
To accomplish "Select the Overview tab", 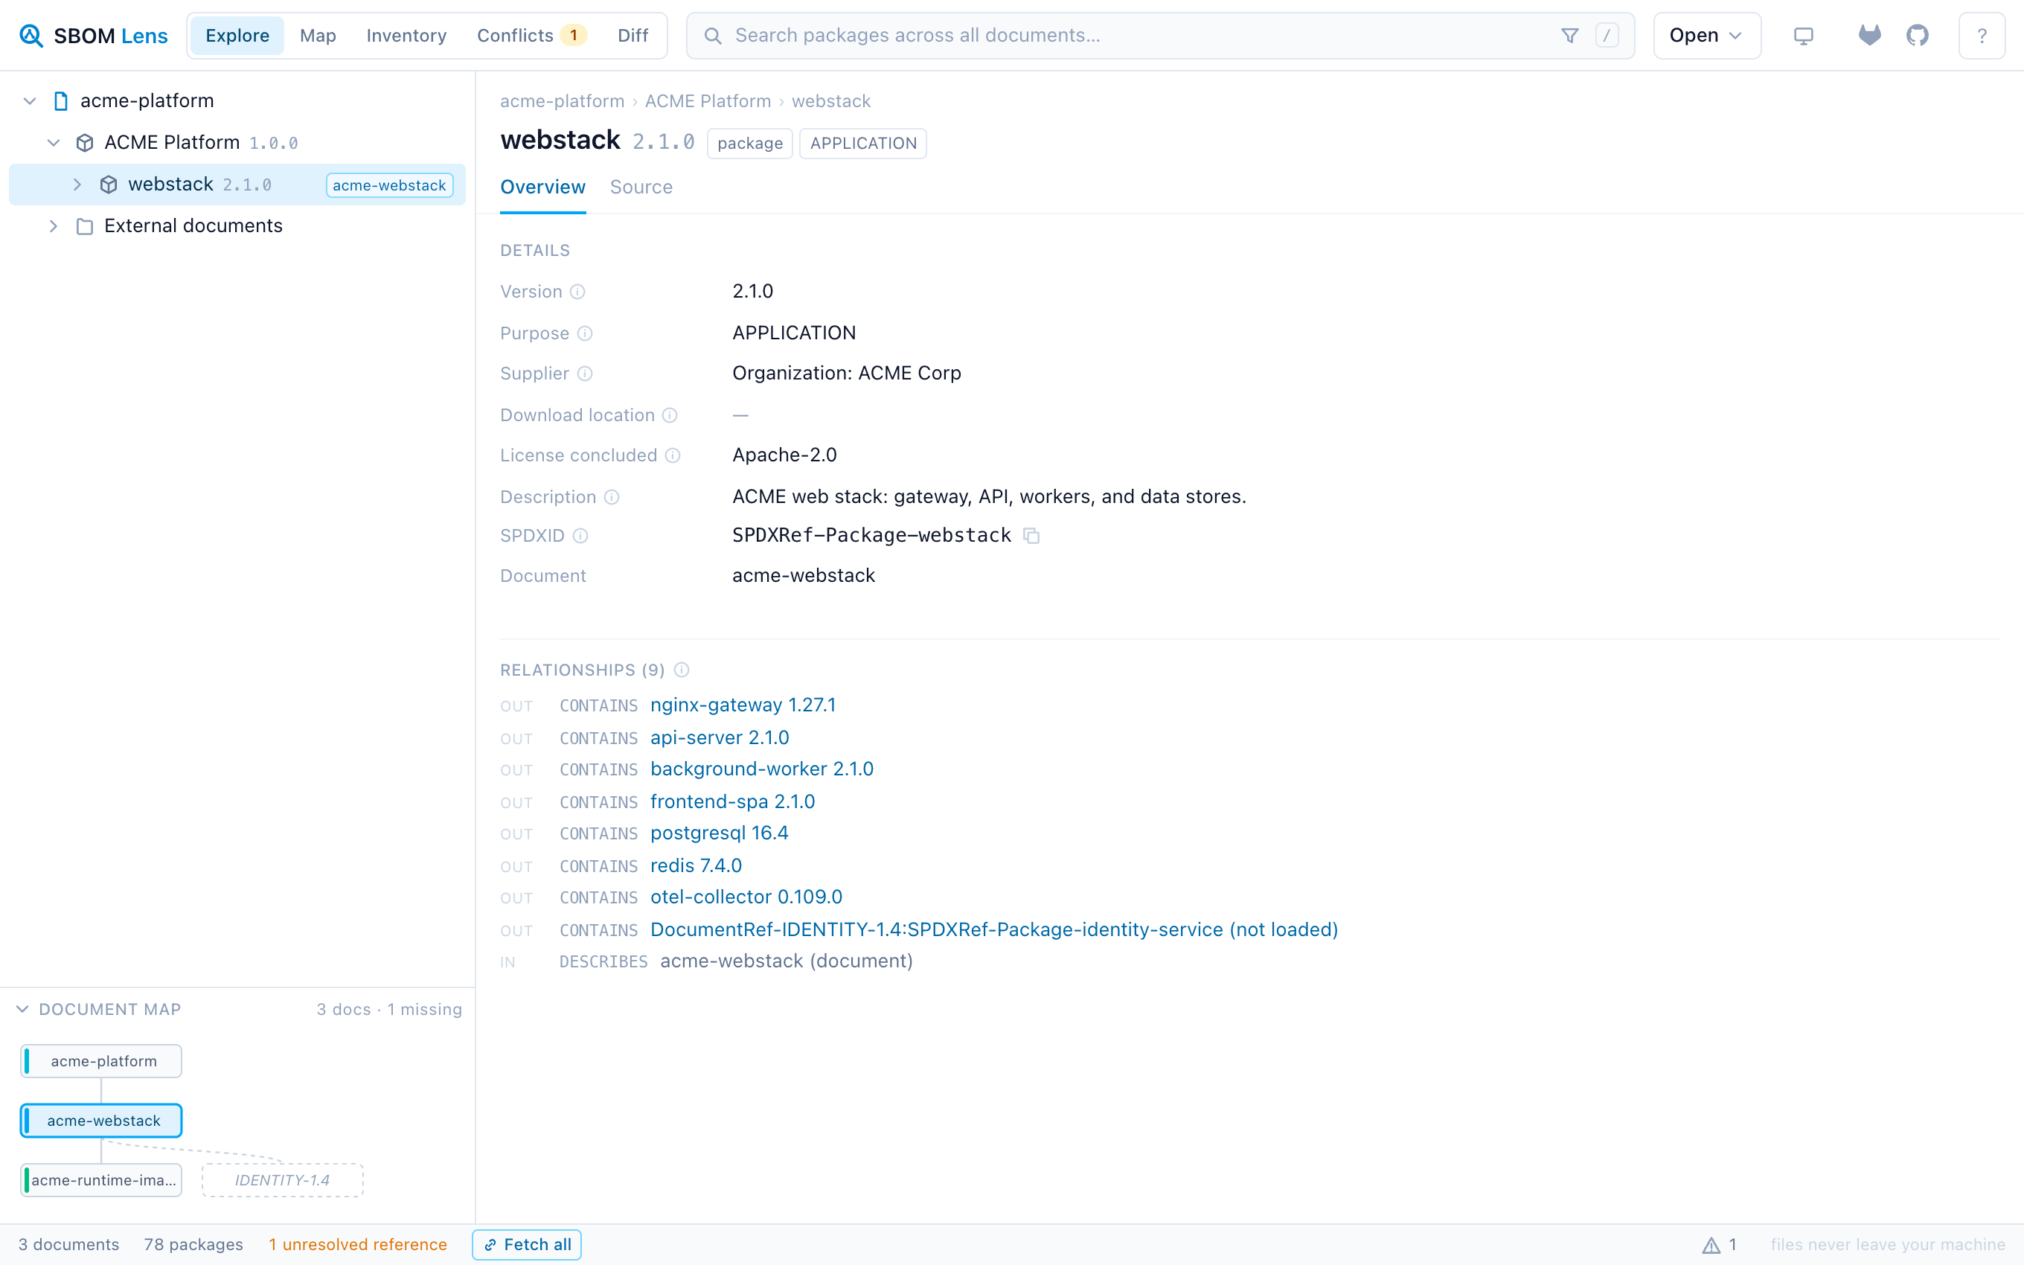I will click(542, 188).
